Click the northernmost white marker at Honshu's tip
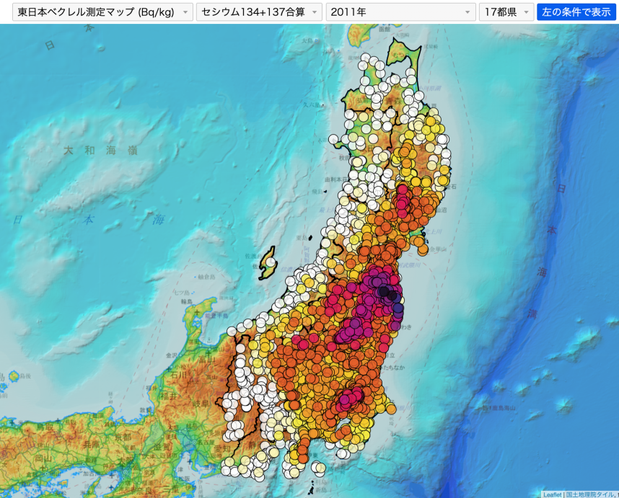This screenshot has height=498, width=619. (366, 58)
